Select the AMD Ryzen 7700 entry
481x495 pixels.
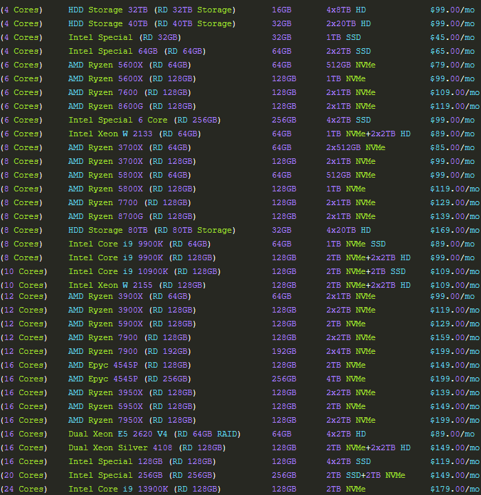point(130,203)
